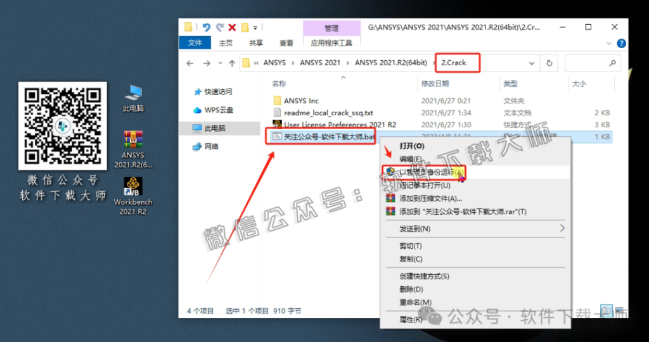The height and width of the screenshot is (342, 649).
Task: Click the search box in Explorer
Action: pos(593,63)
